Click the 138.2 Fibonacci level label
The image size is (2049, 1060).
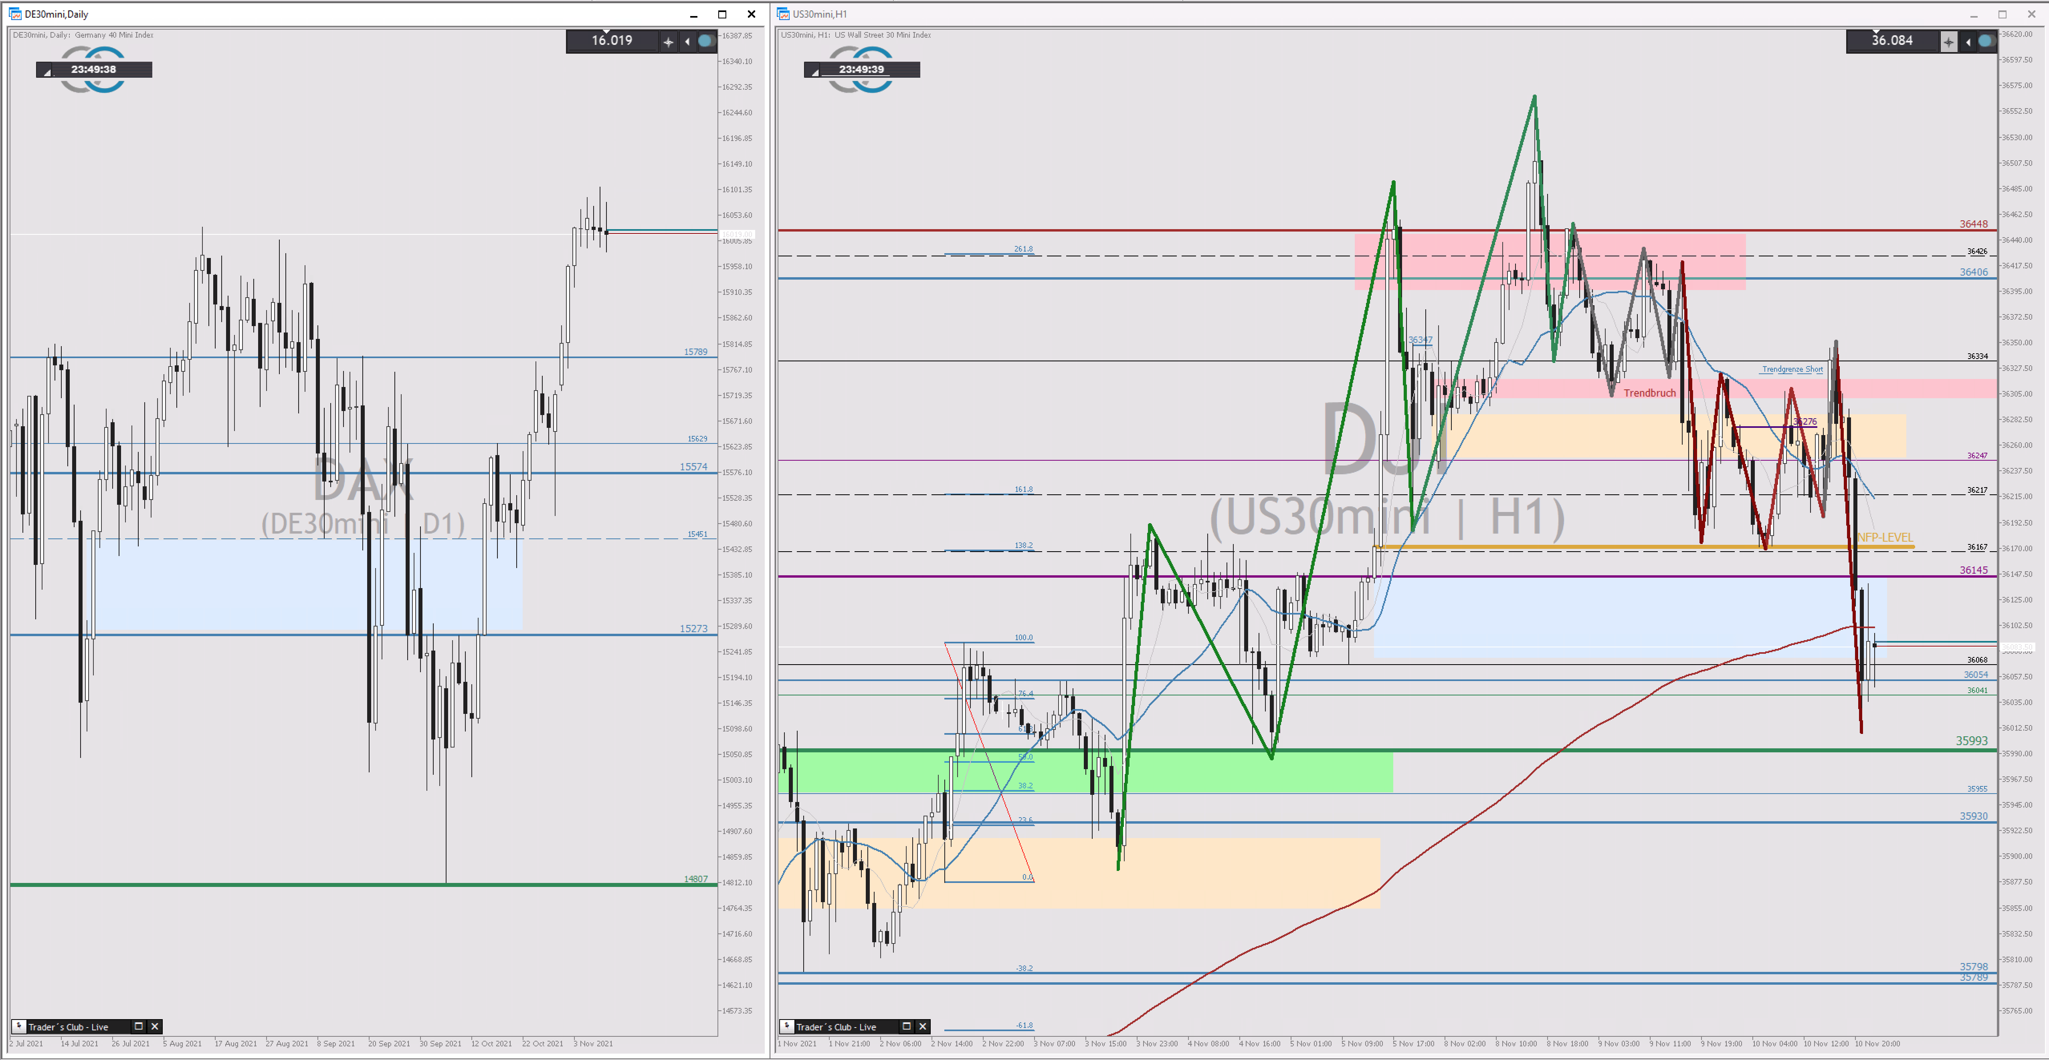click(1023, 546)
